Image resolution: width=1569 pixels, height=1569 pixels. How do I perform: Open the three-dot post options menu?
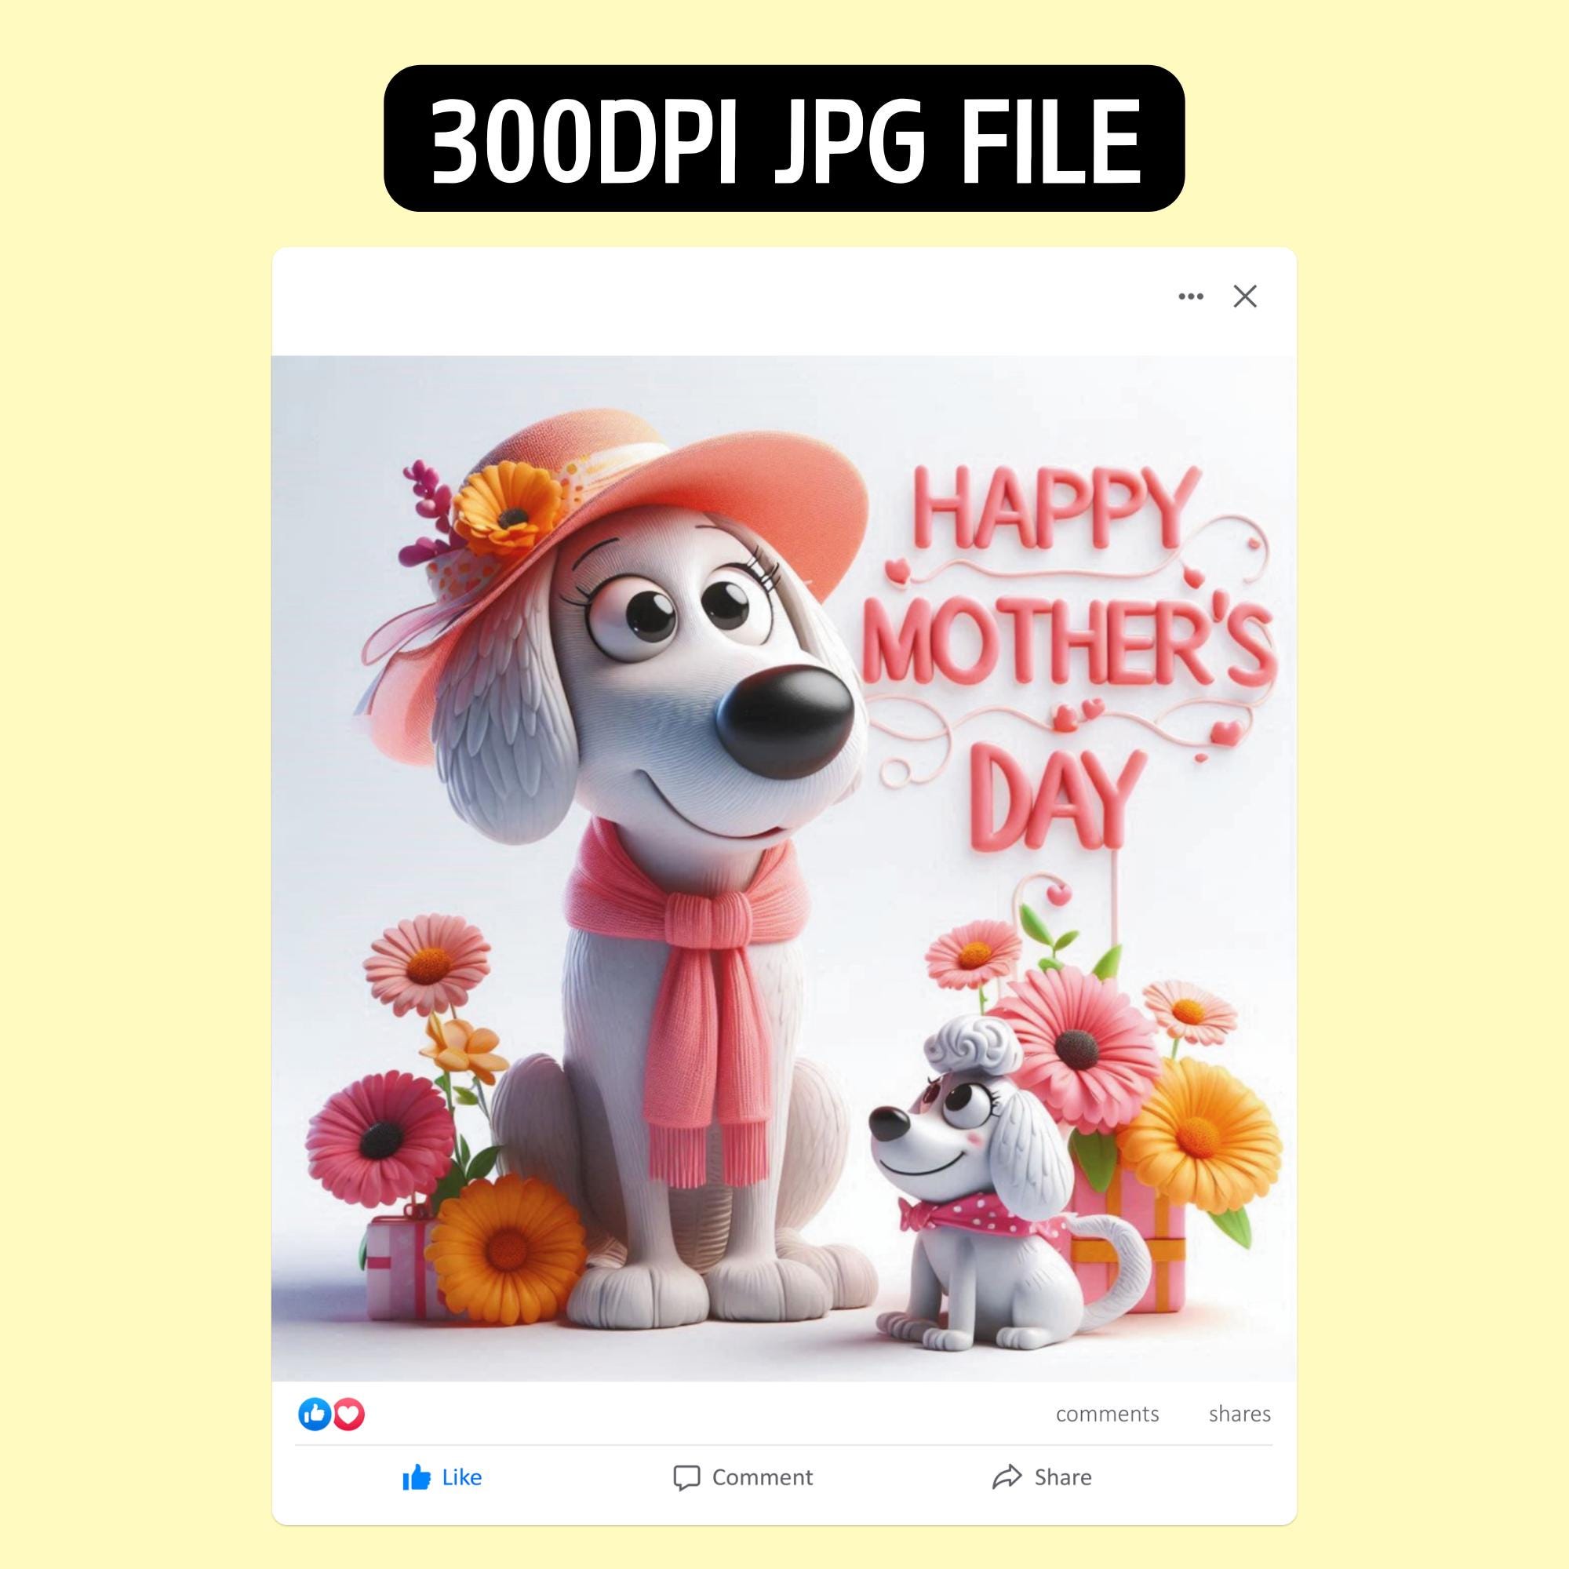tap(1191, 297)
